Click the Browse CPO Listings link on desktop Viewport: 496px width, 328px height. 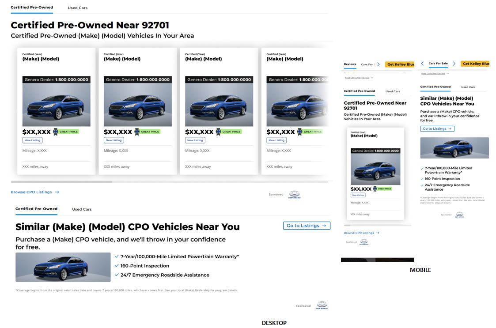tap(35, 192)
